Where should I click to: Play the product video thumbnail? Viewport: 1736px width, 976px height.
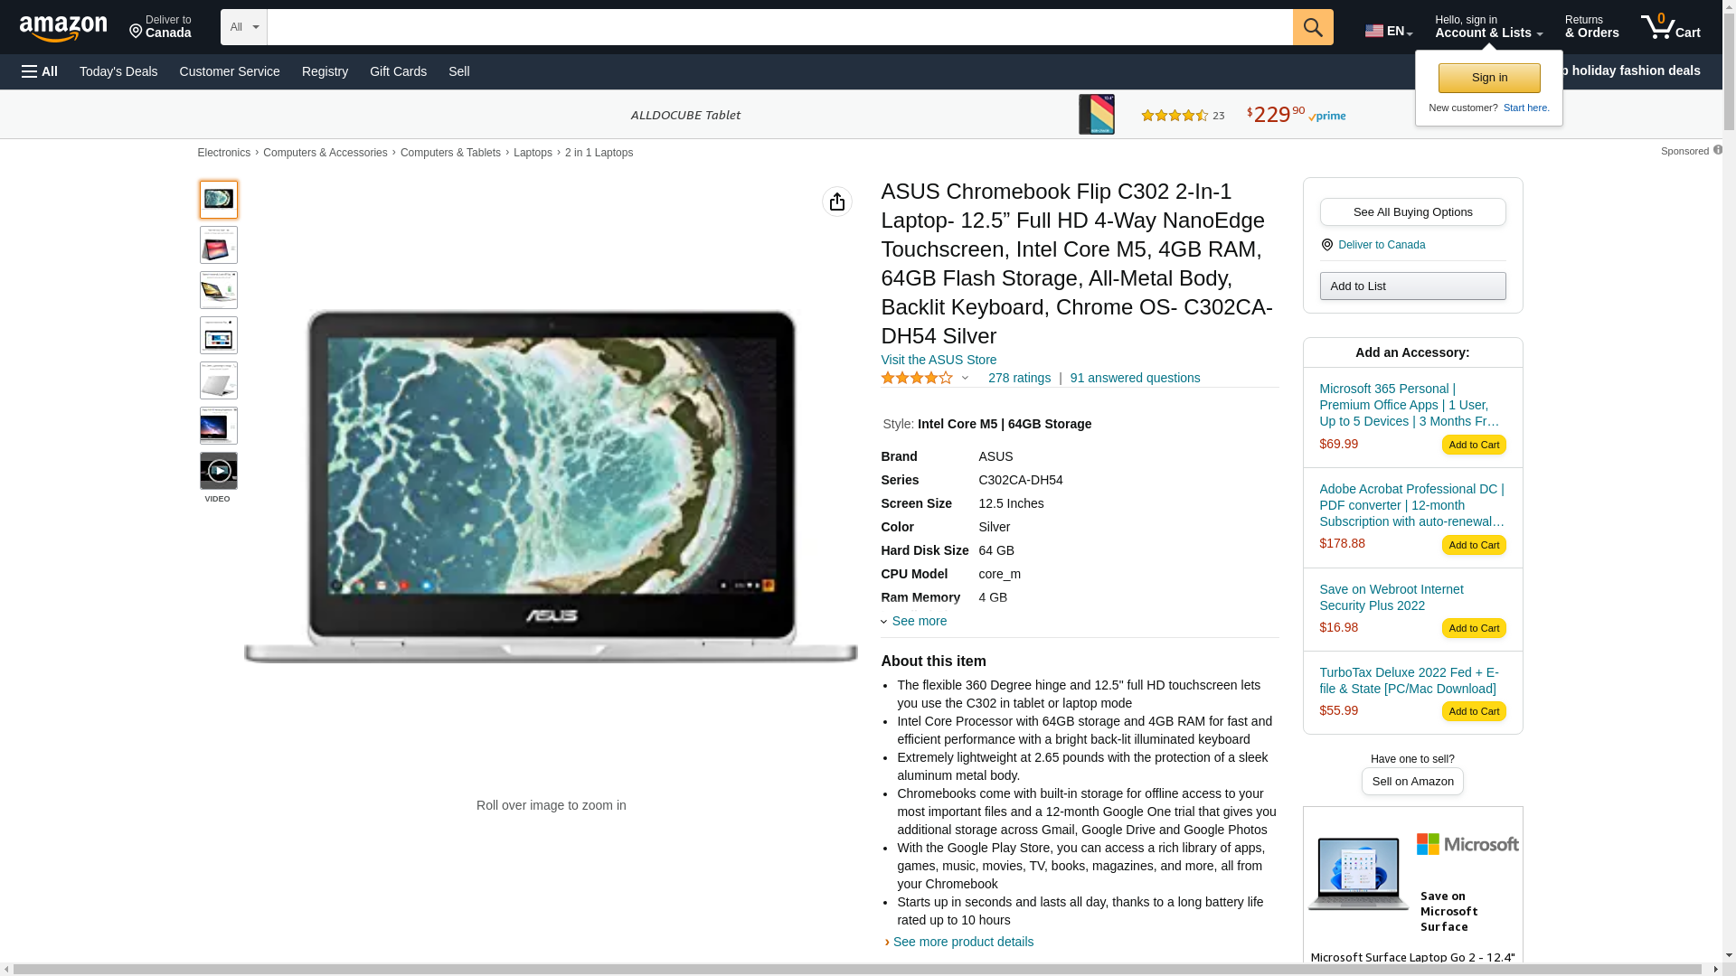click(218, 471)
